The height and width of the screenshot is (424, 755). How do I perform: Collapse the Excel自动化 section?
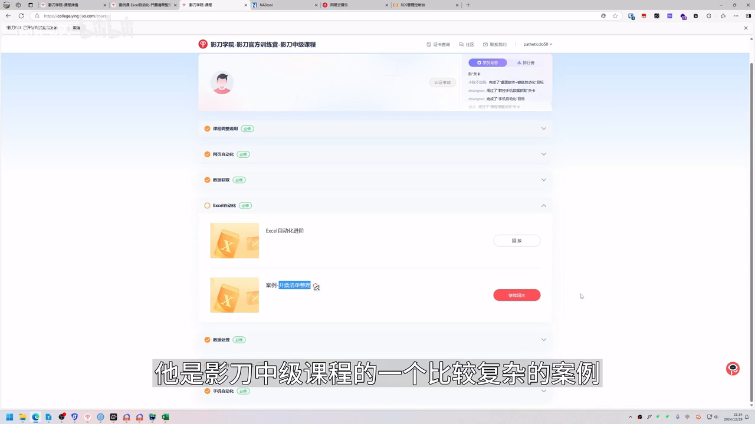point(544,206)
